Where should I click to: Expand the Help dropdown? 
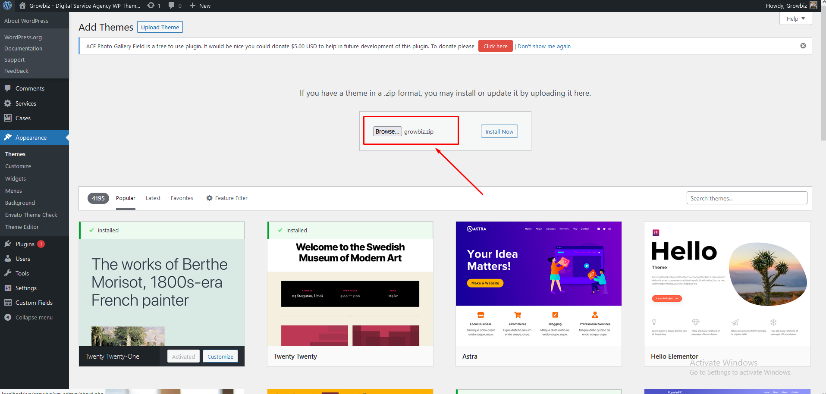[795, 19]
